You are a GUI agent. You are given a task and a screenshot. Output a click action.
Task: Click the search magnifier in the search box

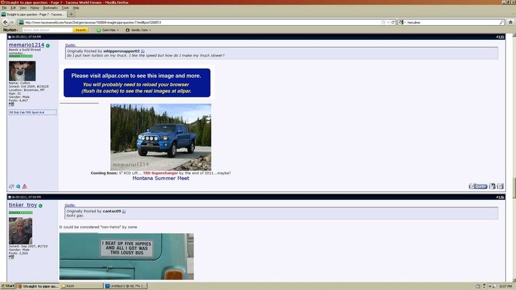502,23
